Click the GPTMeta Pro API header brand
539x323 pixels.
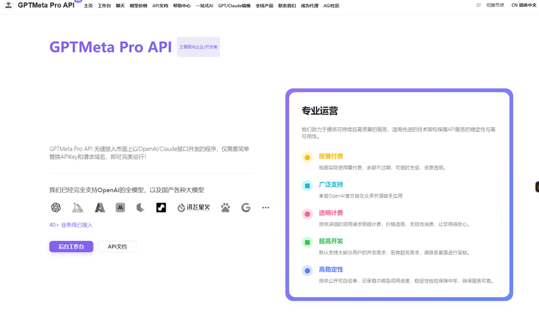tap(46, 5)
